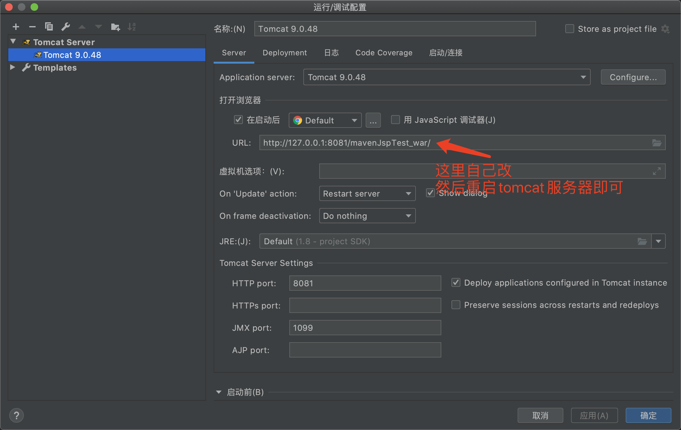This screenshot has width=681, height=430.
Task: Click the Configure... button
Action: tap(633, 77)
